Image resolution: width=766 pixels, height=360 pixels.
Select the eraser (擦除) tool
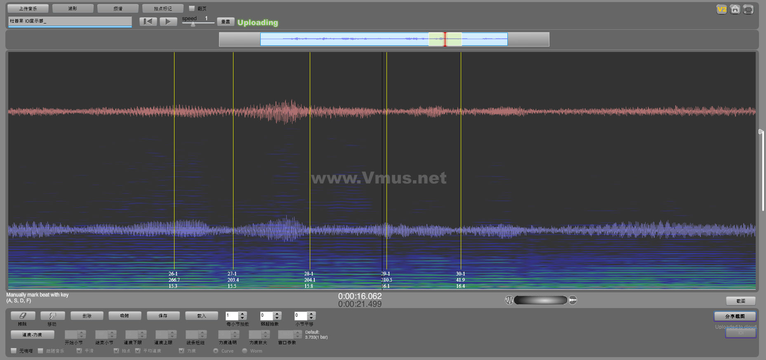[x=23, y=315]
